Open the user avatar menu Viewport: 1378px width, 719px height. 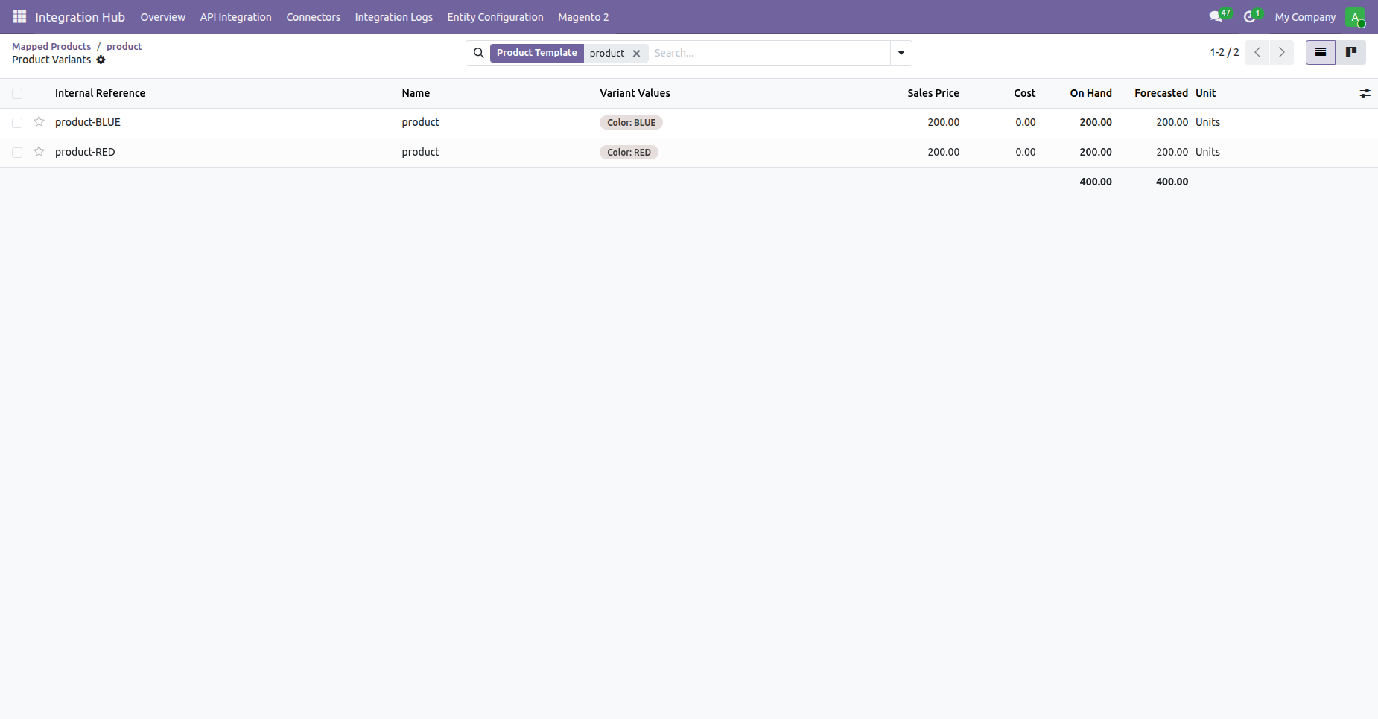point(1355,17)
